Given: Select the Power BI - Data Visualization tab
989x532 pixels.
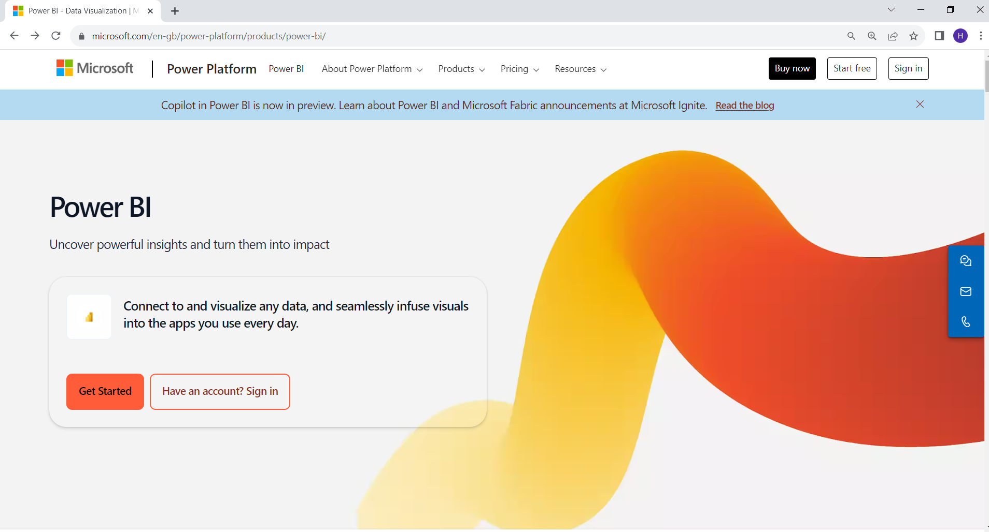Looking at the screenshot, I should 83,11.
